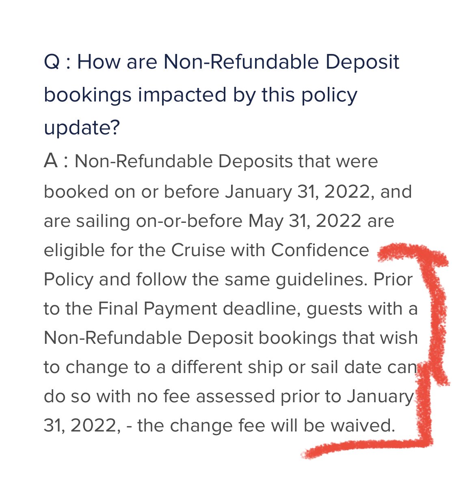Click 'Non-Refundable Deposit bookings that wish' line
Screen dimensions: 452x494
[231, 338]
